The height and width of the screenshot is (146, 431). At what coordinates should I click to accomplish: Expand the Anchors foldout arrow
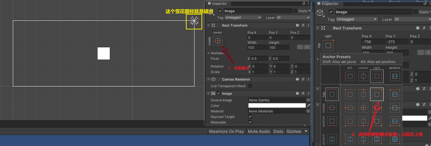point(208,53)
